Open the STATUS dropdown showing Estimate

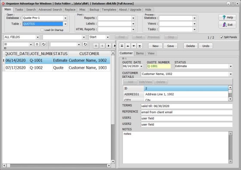(231, 66)
